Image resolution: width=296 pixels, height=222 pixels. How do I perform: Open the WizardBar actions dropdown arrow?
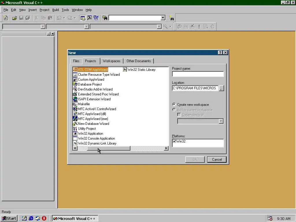[171, 26]
